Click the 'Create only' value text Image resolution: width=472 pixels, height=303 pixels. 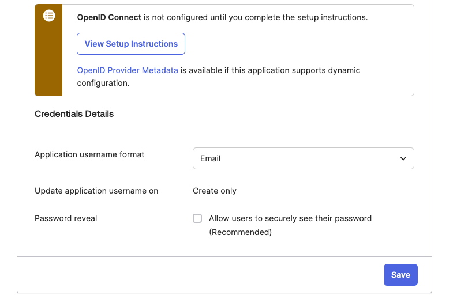click(x=215, y=191)
